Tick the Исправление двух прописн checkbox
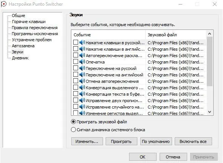 click(75, 100)
